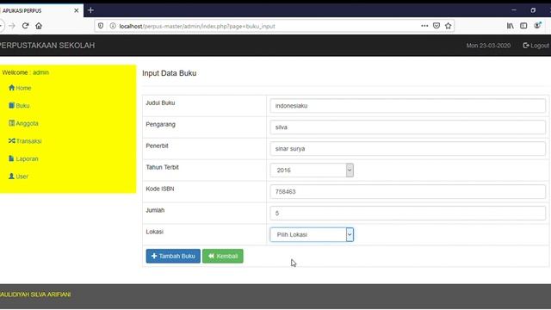Viewport: 551px width, 310px height.
Task: Open Anggota menu item
Action: point(23,123)
